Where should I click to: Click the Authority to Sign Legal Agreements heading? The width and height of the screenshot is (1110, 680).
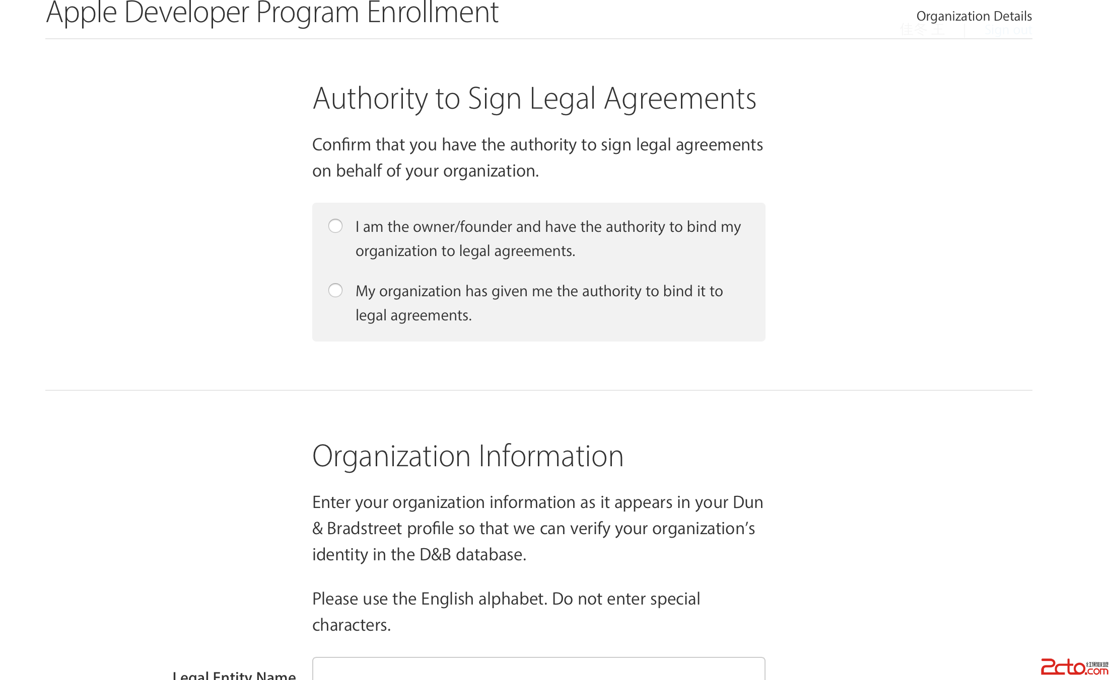[x=534, y=99]
